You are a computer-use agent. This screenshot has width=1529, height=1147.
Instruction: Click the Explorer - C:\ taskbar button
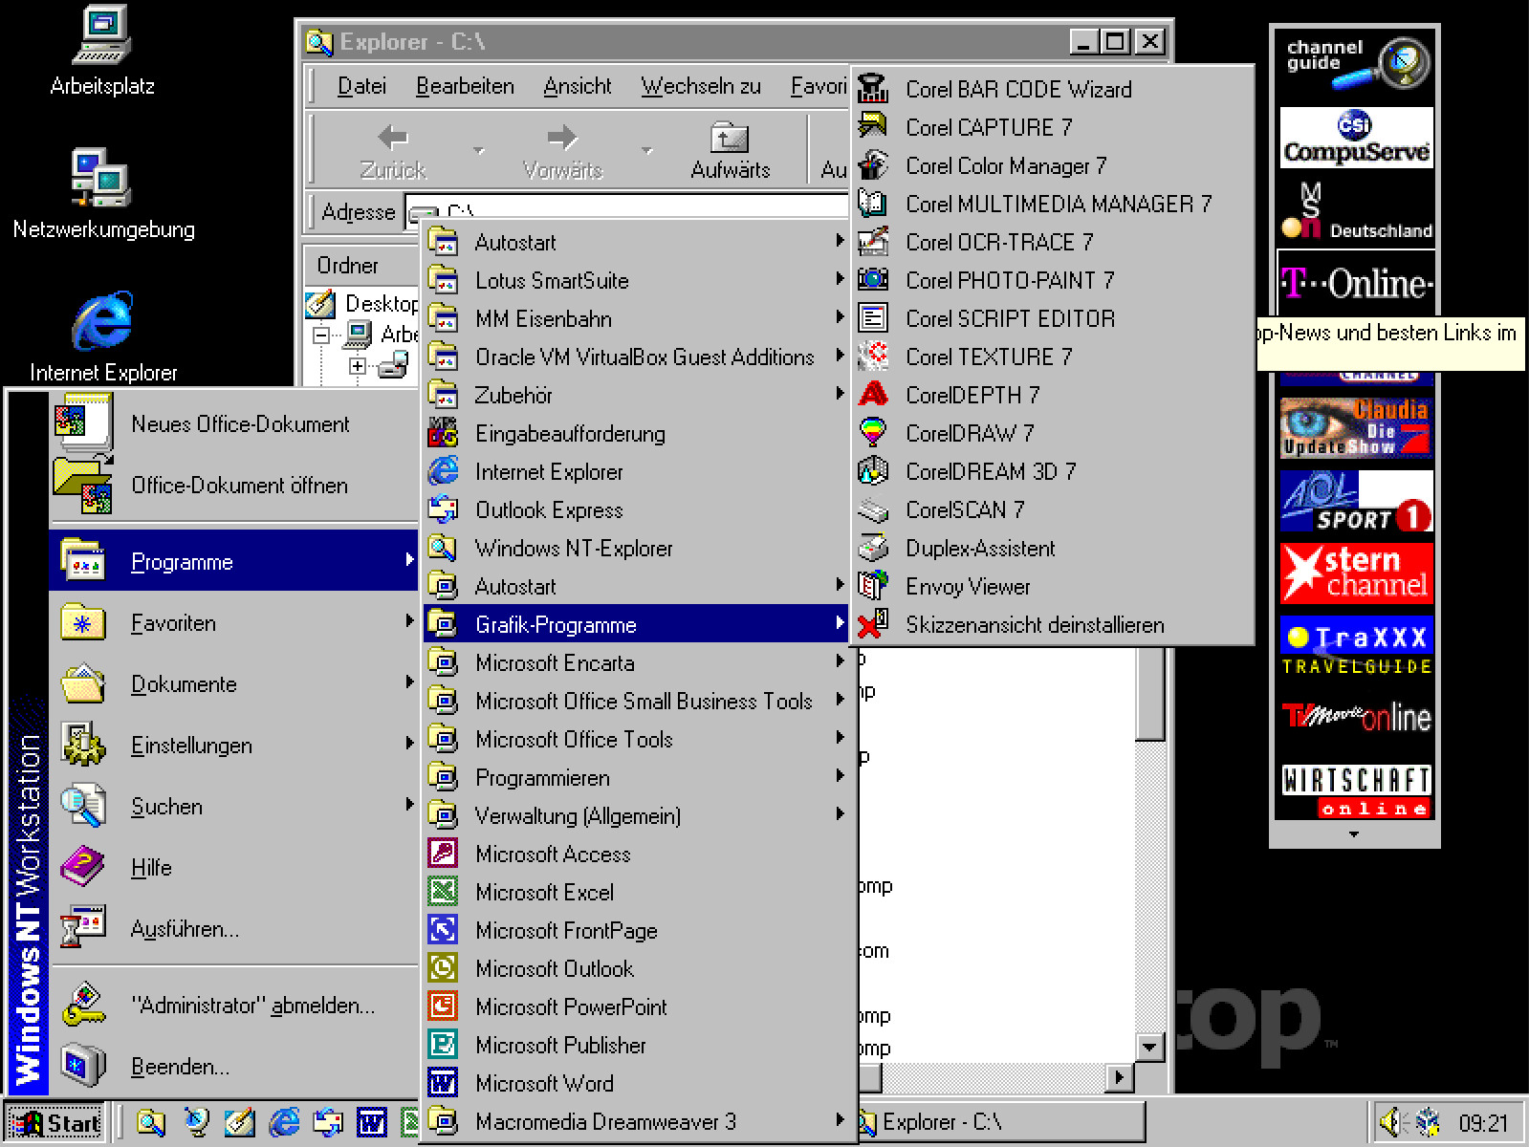[1000, 1121]
